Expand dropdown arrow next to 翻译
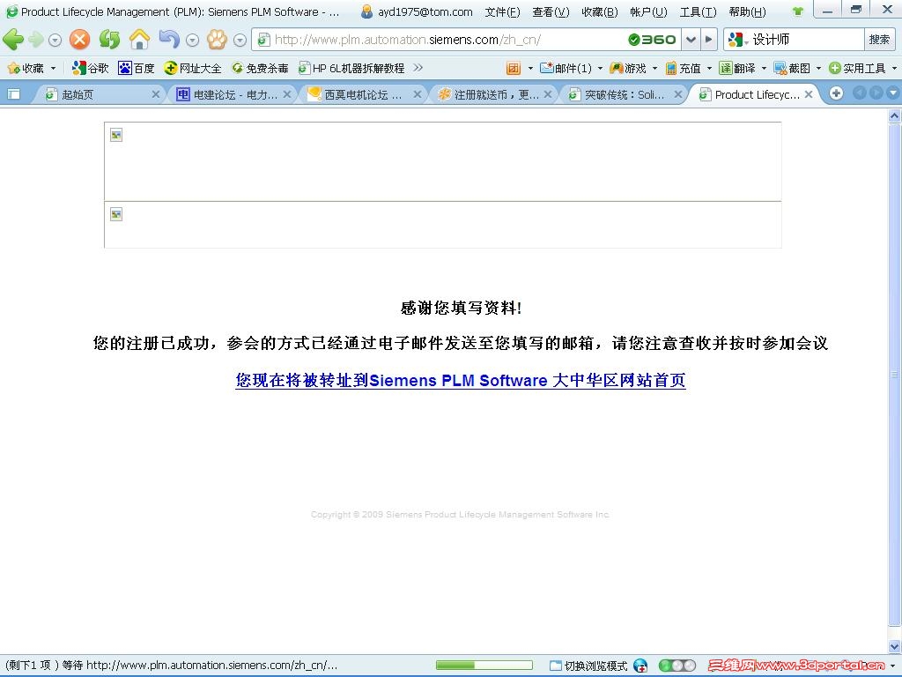 [764, 69]
